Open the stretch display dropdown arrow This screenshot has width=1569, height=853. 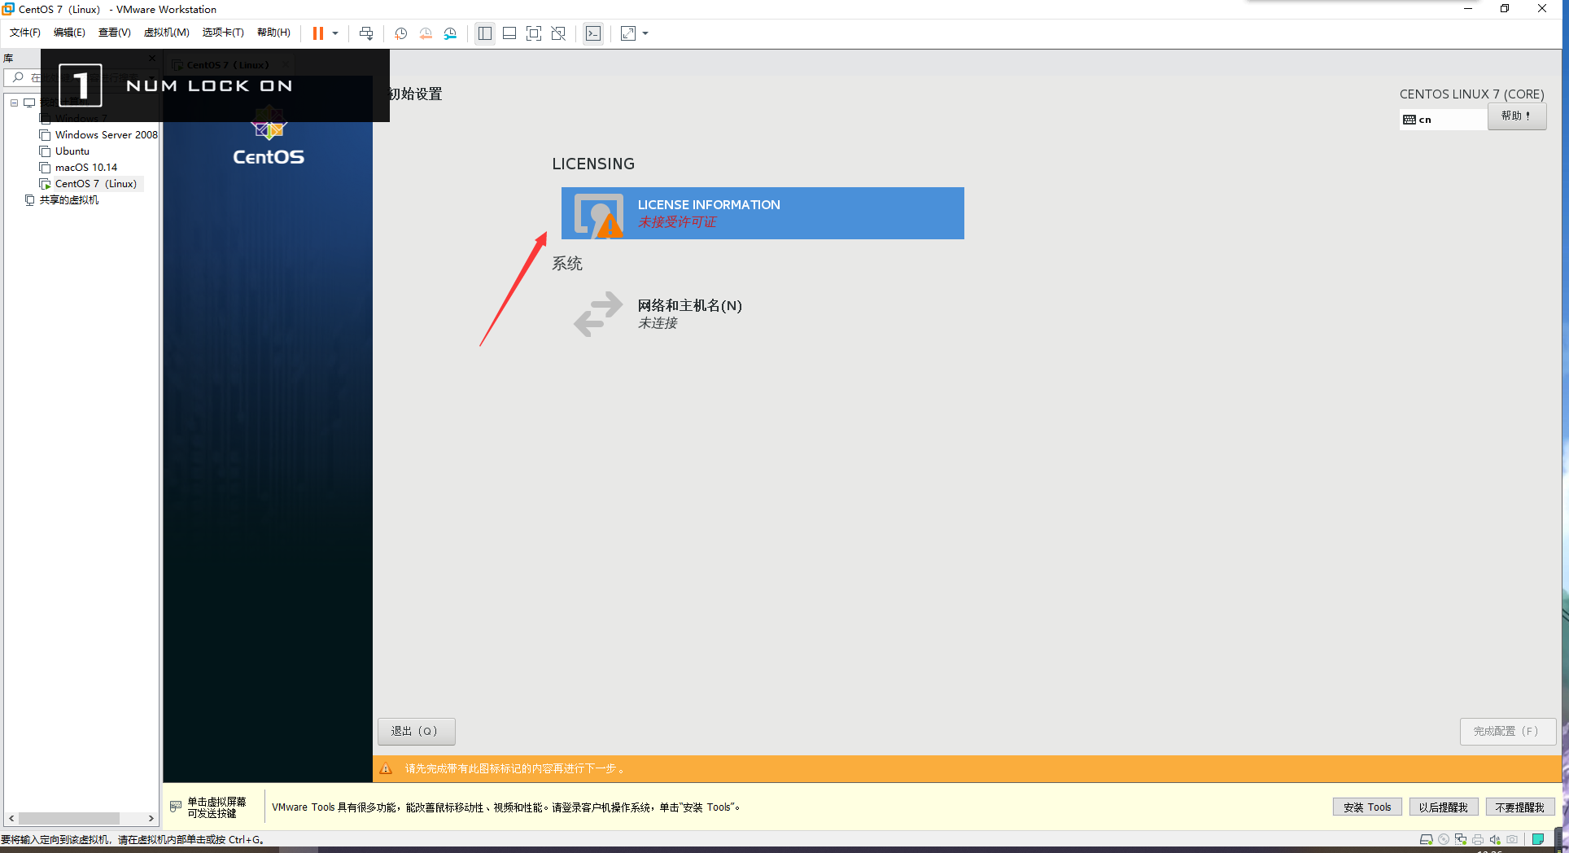645,33
